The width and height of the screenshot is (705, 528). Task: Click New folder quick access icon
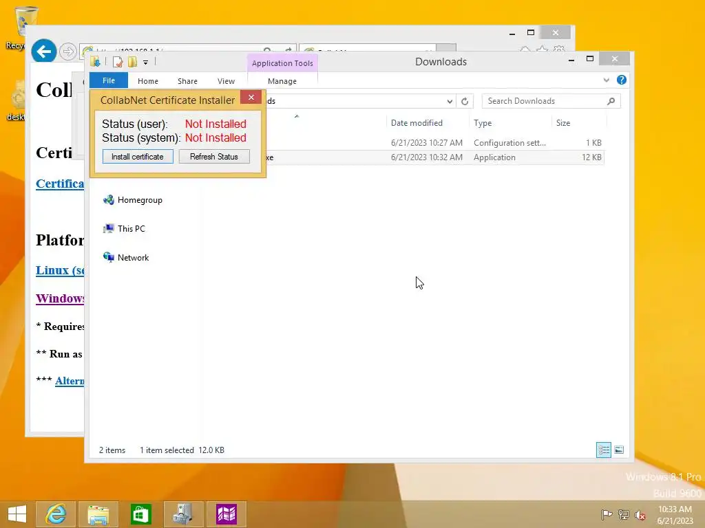coord(132,62)
